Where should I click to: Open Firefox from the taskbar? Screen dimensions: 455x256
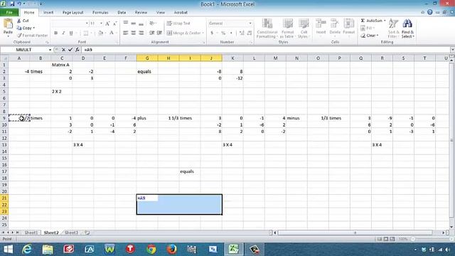point(172,250)
